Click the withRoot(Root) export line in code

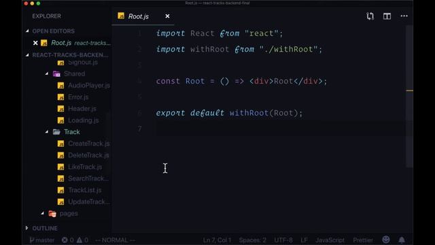pyautogui.click(x=229, y=113)
